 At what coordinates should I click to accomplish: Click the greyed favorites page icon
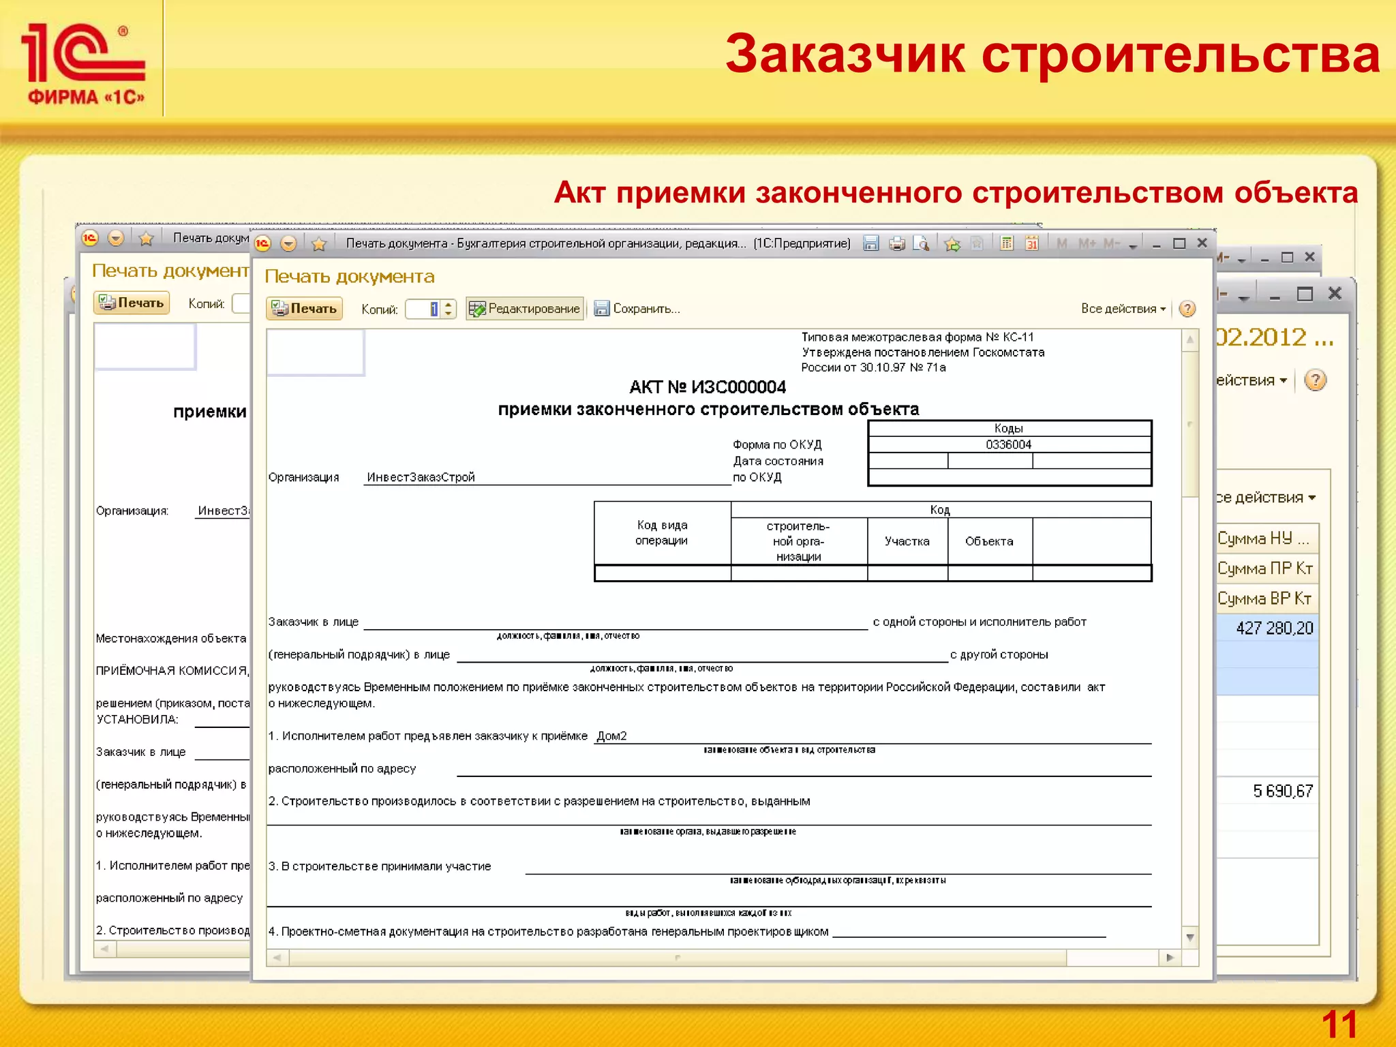pyautogui.click(x=976, y=243)
